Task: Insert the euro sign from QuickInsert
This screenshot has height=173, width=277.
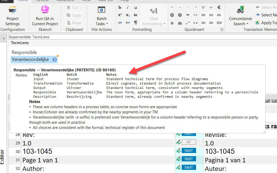Action: coord(219,8)
